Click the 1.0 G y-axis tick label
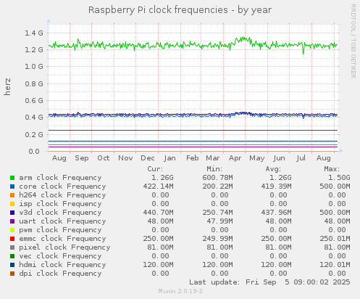This screenshot has width=360, height=299. (34, 67)
